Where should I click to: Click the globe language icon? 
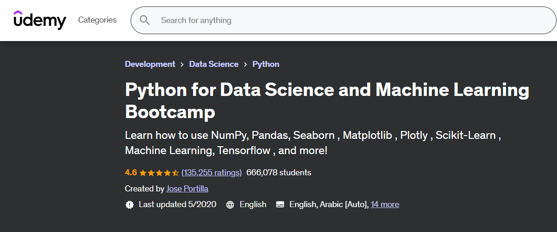pos(230,204)
